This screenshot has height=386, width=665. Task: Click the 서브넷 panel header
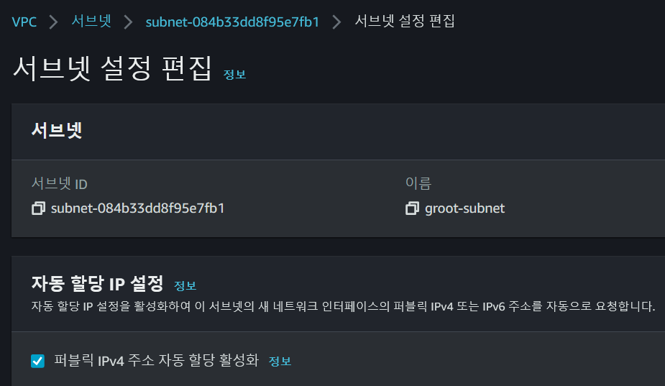[x=58, y=131]
